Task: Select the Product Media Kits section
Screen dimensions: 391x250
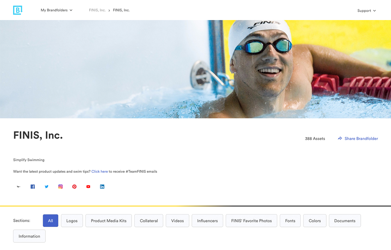Action: click(109, 221)
